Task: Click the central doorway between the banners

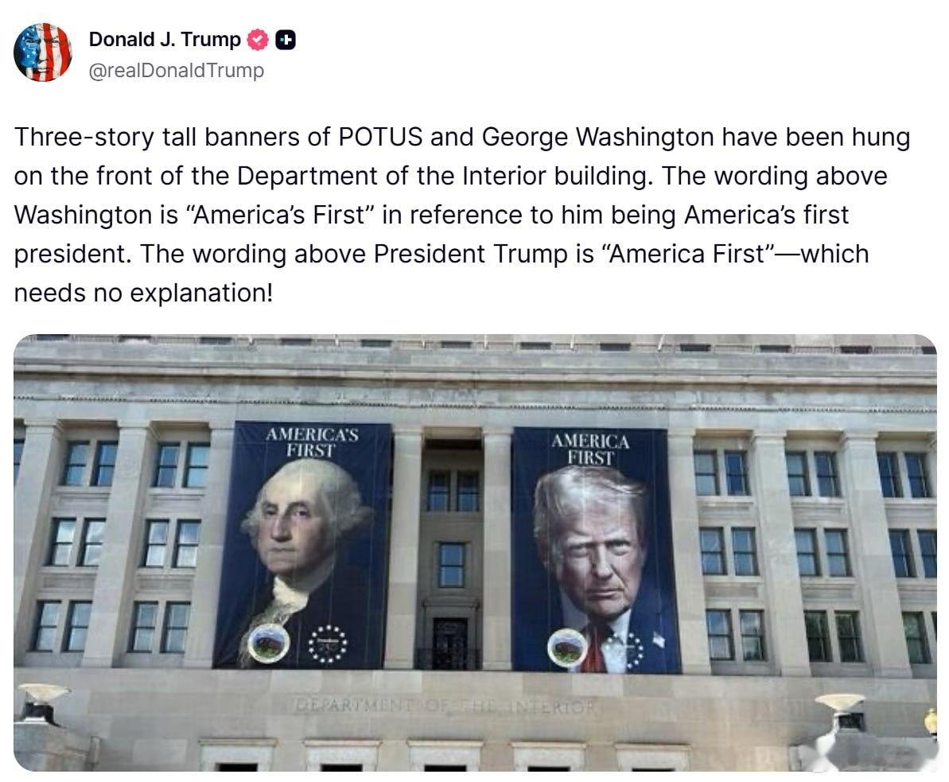Action: point(449,644)
